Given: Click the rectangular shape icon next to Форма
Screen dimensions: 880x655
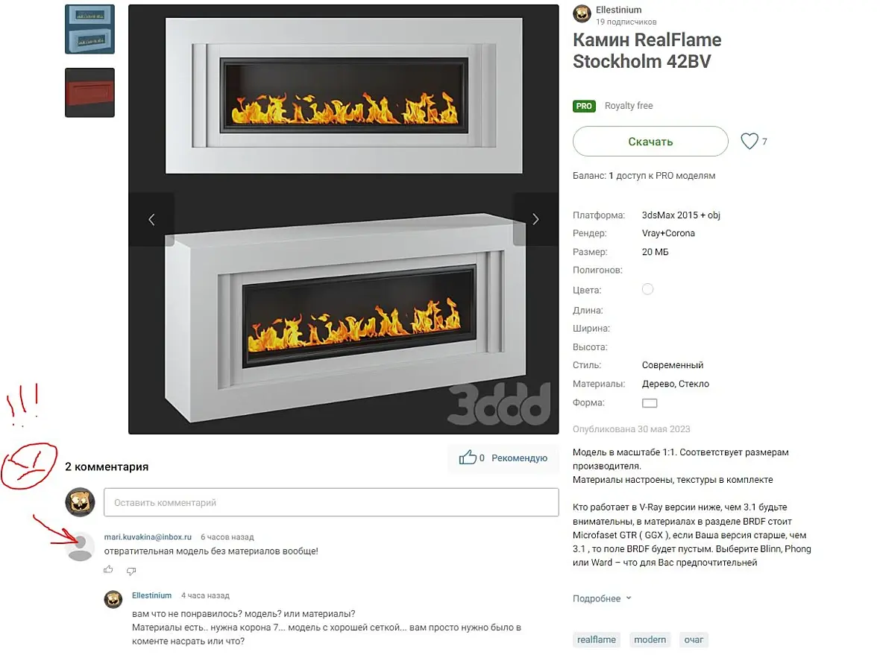Looking at the screenshot, I should [650, 402].
